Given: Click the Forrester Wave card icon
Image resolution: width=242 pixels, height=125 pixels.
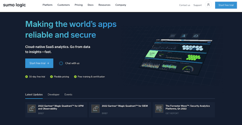Looking at the screenshot, I should [x=159, y=109].
